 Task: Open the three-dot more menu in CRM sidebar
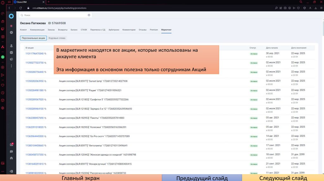pos(11,66)
